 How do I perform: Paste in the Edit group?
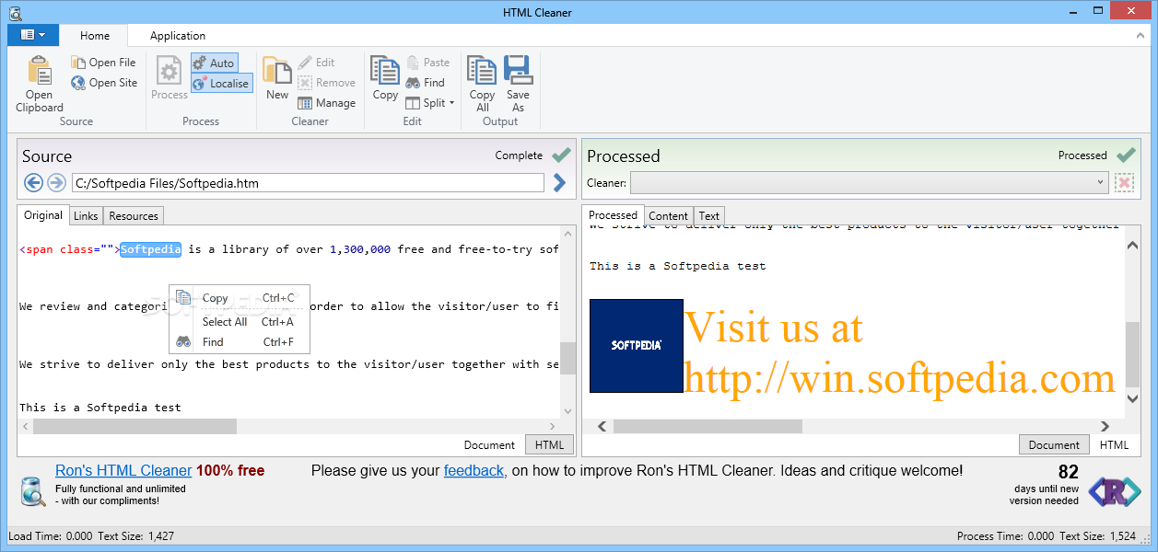tap(428, 63)
